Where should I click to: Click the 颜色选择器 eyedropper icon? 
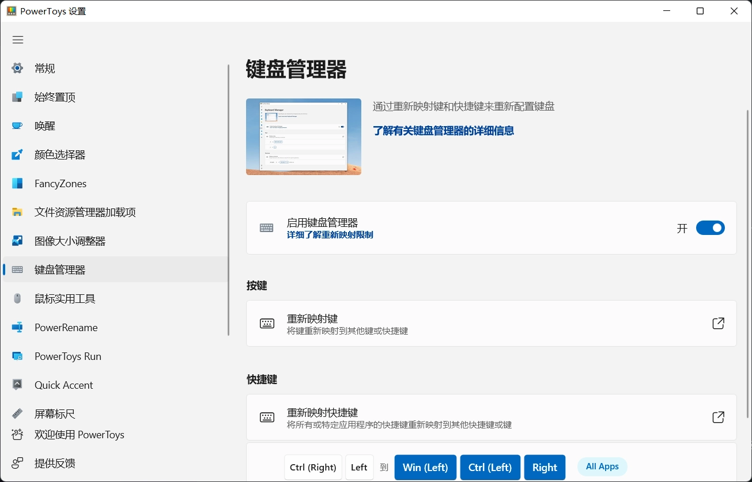coord(17,154)
